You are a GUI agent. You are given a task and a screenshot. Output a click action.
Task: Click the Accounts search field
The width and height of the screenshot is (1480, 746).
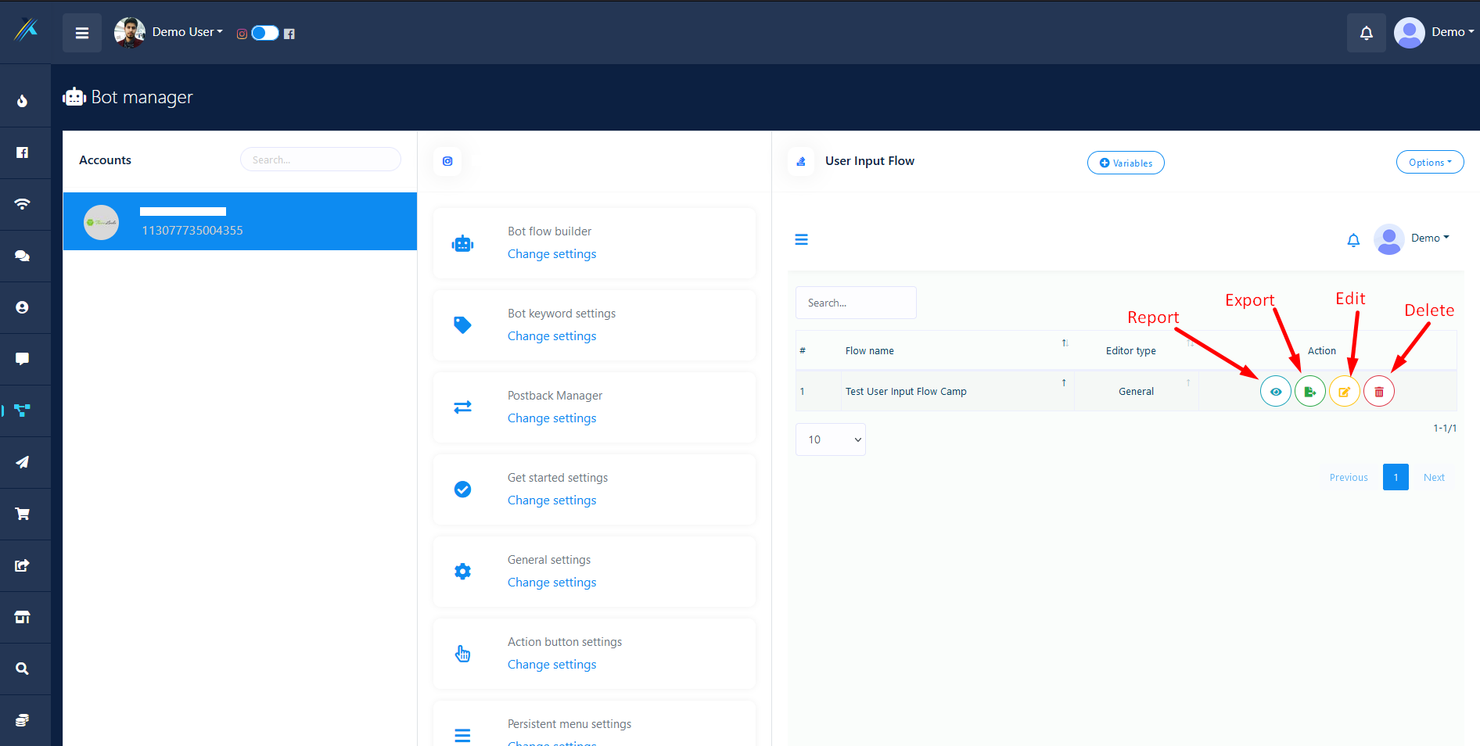click(321, 160)
